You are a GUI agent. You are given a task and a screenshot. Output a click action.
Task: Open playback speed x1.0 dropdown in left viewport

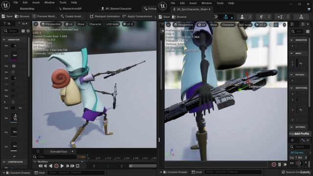pyautogui.click(x=128, y=24)
